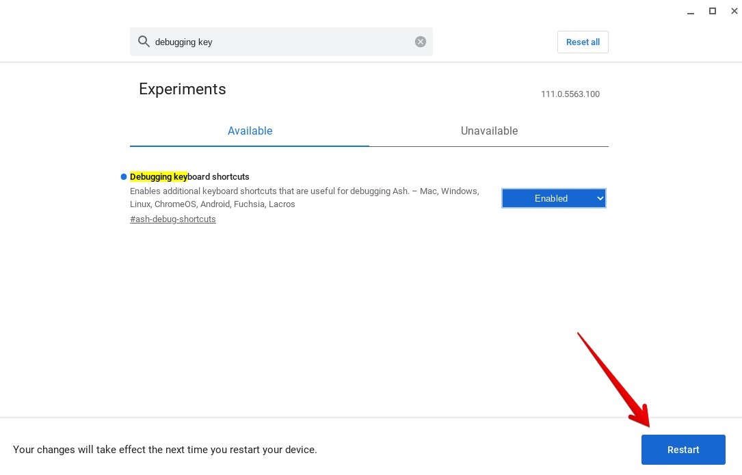Clear the search using the circular X icon
This screenshot has height=475, width=742.
pos(420,41)
